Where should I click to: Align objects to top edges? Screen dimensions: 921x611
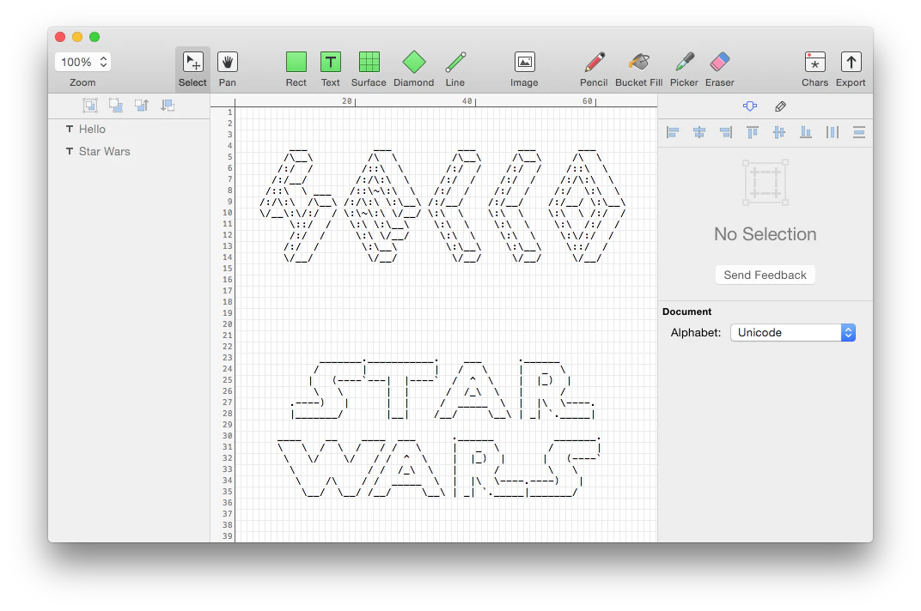click(753, 132)
